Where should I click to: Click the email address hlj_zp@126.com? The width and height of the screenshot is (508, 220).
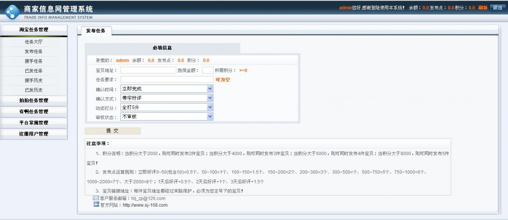(x=148, y=198)
